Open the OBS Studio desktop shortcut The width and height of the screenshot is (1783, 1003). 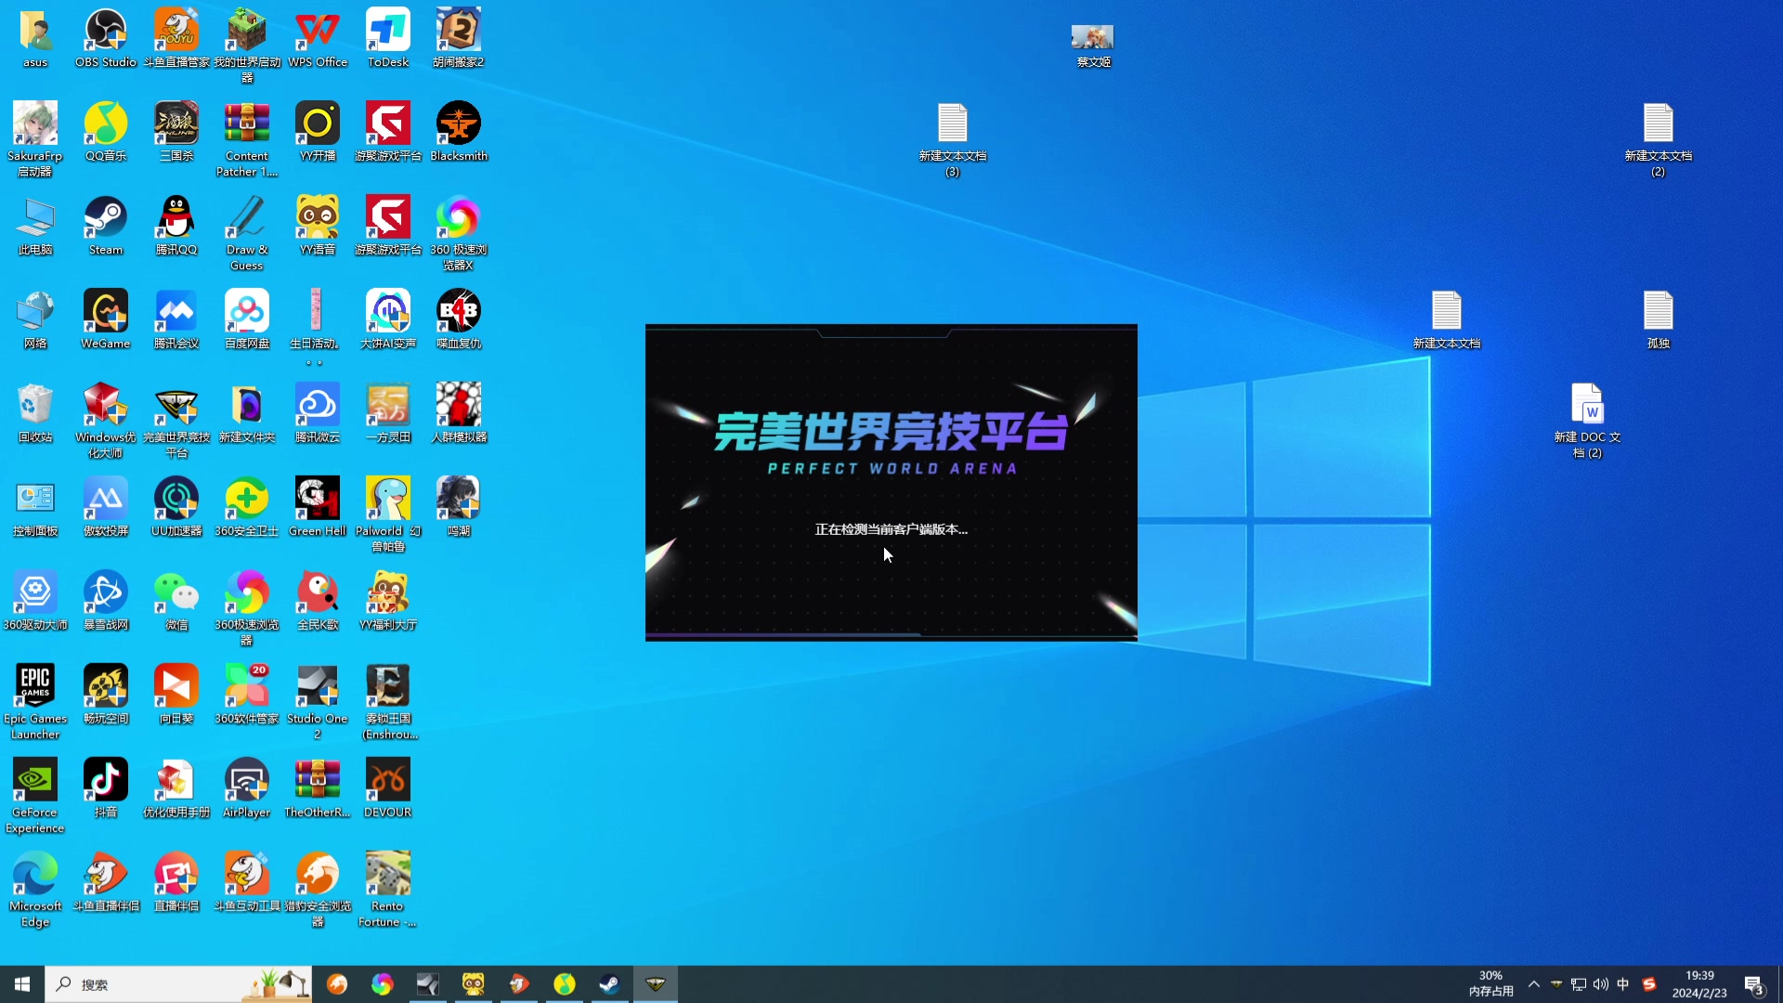[x=106, y=38]
